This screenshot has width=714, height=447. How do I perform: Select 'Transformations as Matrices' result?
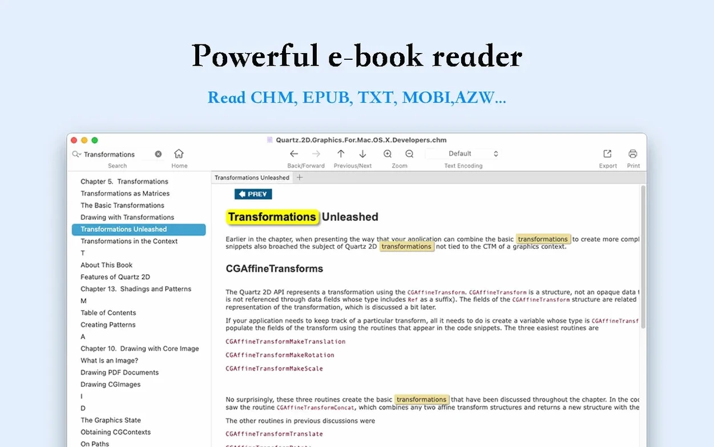125,193
